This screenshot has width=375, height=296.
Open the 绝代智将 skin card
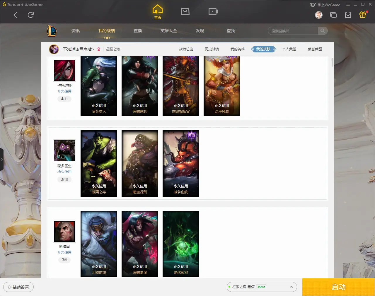[x=181, y=244]
